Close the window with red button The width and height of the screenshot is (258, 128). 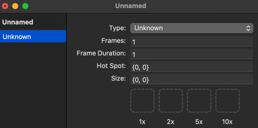tap(5, 6)
